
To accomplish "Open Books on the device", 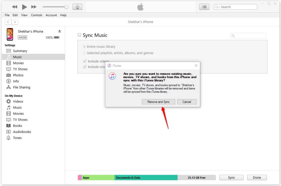I will 33,126.
